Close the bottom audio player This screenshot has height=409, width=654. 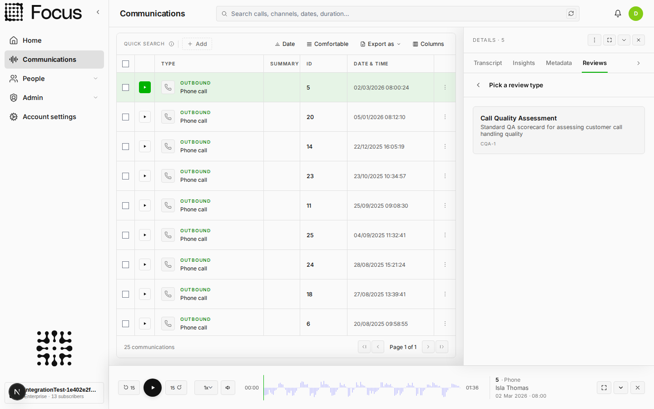click(638, 388)
